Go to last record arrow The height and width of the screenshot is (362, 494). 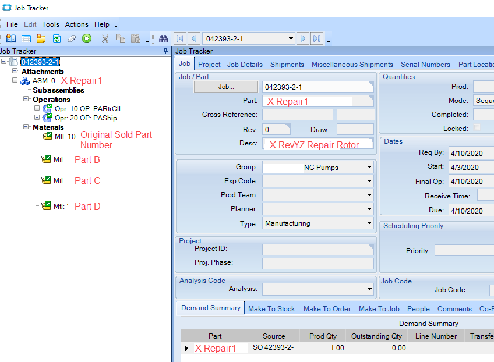[x=317, y=39]
